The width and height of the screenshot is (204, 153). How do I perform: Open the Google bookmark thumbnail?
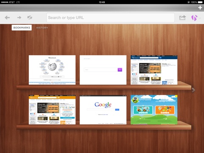pyautogui.click(x=103, y=110)
